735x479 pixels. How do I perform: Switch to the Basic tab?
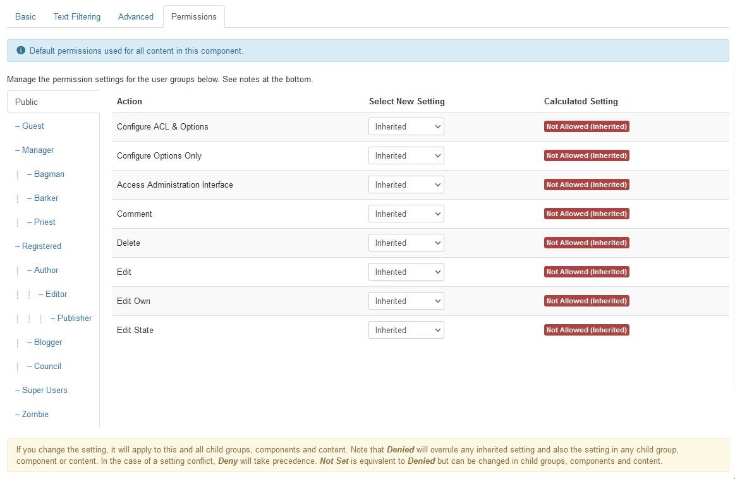(25, 17)
